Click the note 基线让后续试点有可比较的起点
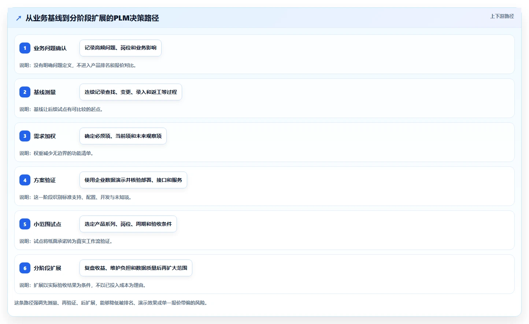529x324 pixels. [62, 109]
